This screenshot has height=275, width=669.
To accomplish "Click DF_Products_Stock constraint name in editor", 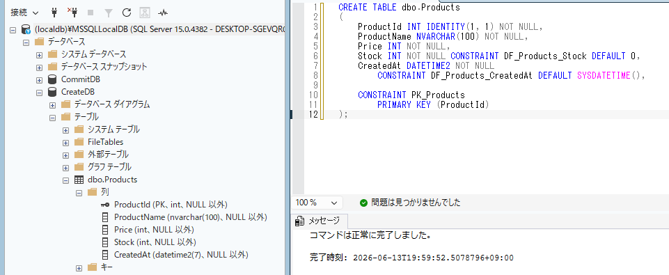I will point(546,56).
